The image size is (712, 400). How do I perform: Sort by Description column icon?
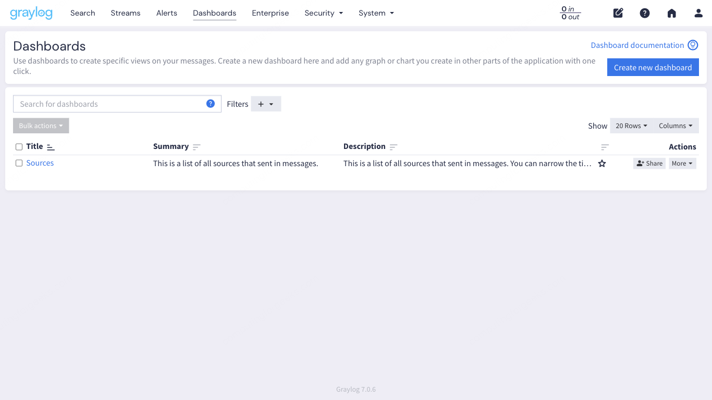[394, 147]
